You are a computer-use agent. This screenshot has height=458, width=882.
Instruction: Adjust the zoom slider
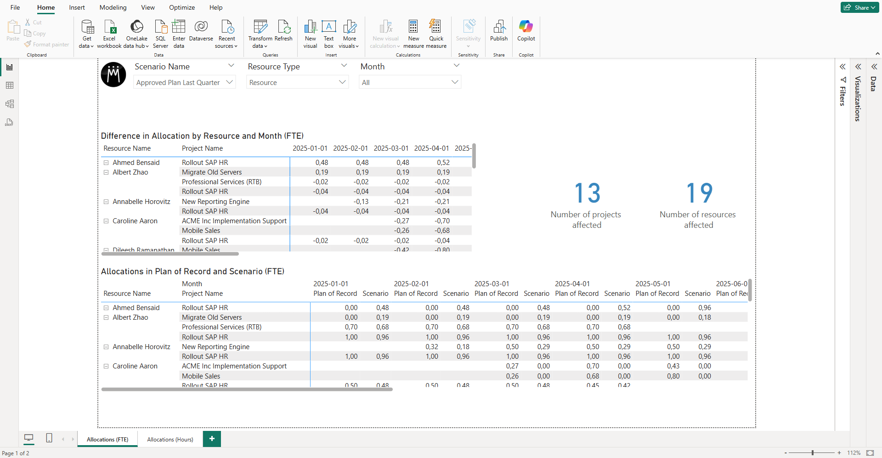coord(812,453)
